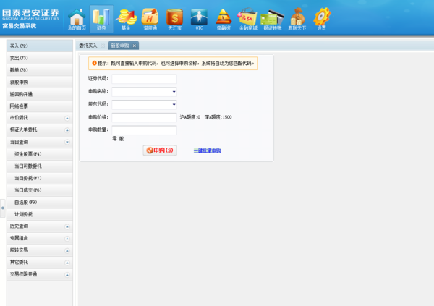The width and height of the screenshot is (434, 306).
Task: Expand the 历史查询 sidebar section
Action: coord(67,226)
